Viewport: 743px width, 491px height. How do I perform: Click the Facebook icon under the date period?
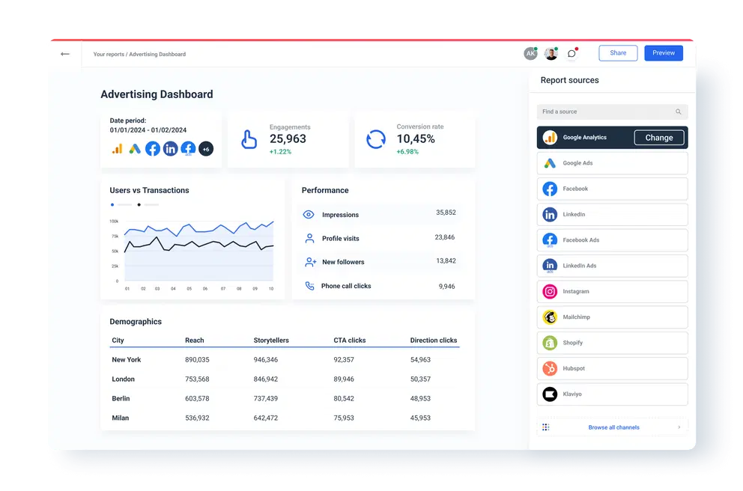click(x=152, y=149)
